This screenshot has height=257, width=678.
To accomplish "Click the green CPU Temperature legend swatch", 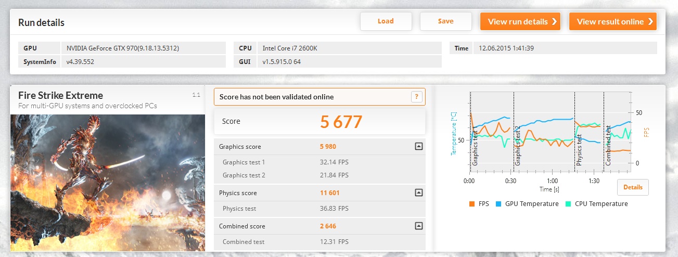I will tap(568, 204).
